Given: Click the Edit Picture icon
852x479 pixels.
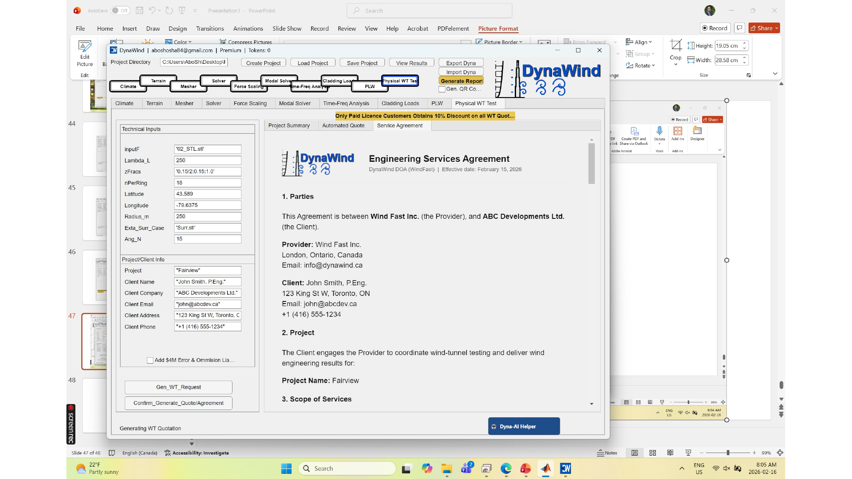Looking at the screenshot, I should coord(85,47).
